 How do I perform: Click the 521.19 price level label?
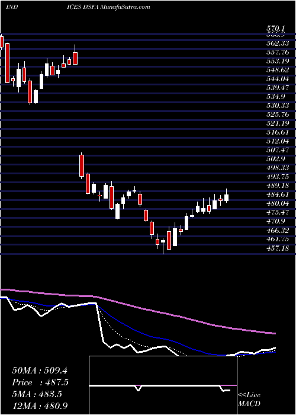278,123
